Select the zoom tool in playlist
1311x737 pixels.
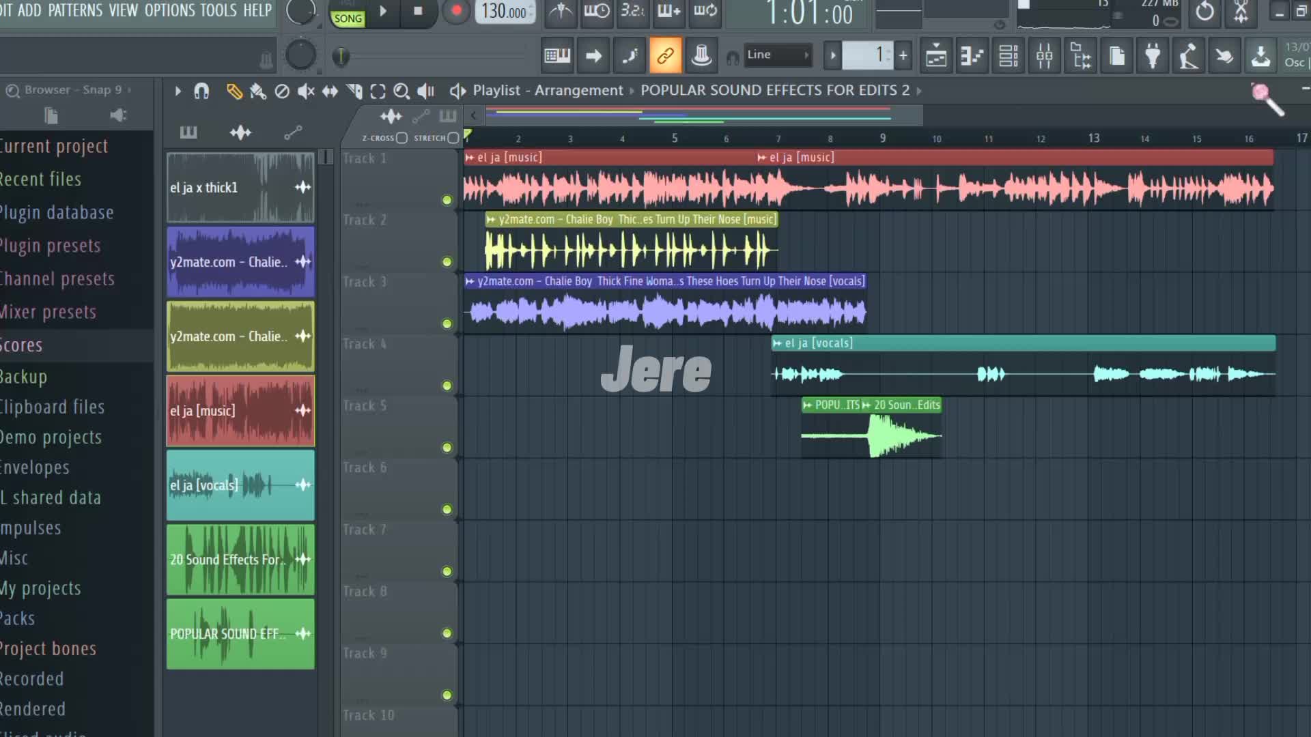[401, 91]
